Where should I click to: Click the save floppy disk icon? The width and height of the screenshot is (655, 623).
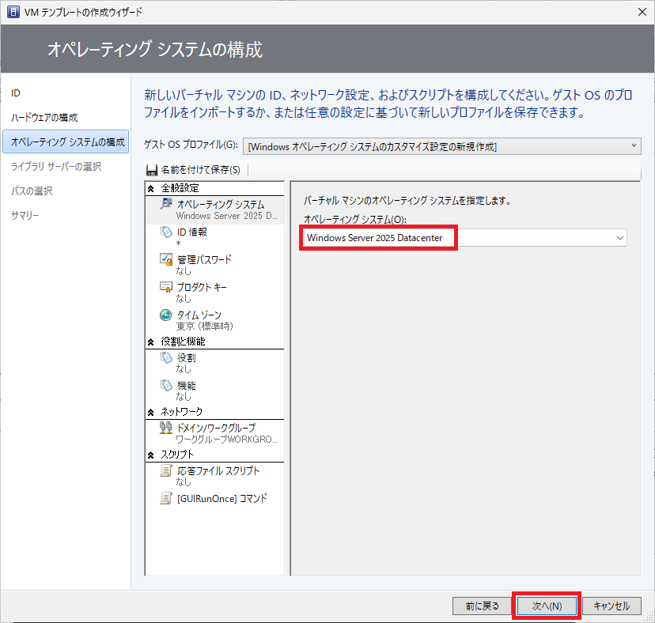coord(152,170)
